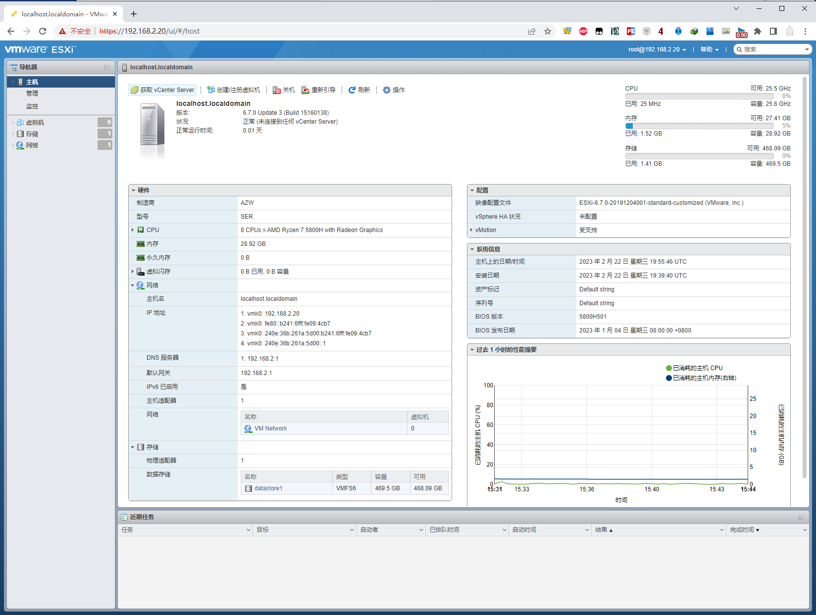Click the VMware ESXi logo
This screenshot has height=615, width=816.
pos(41,49)
